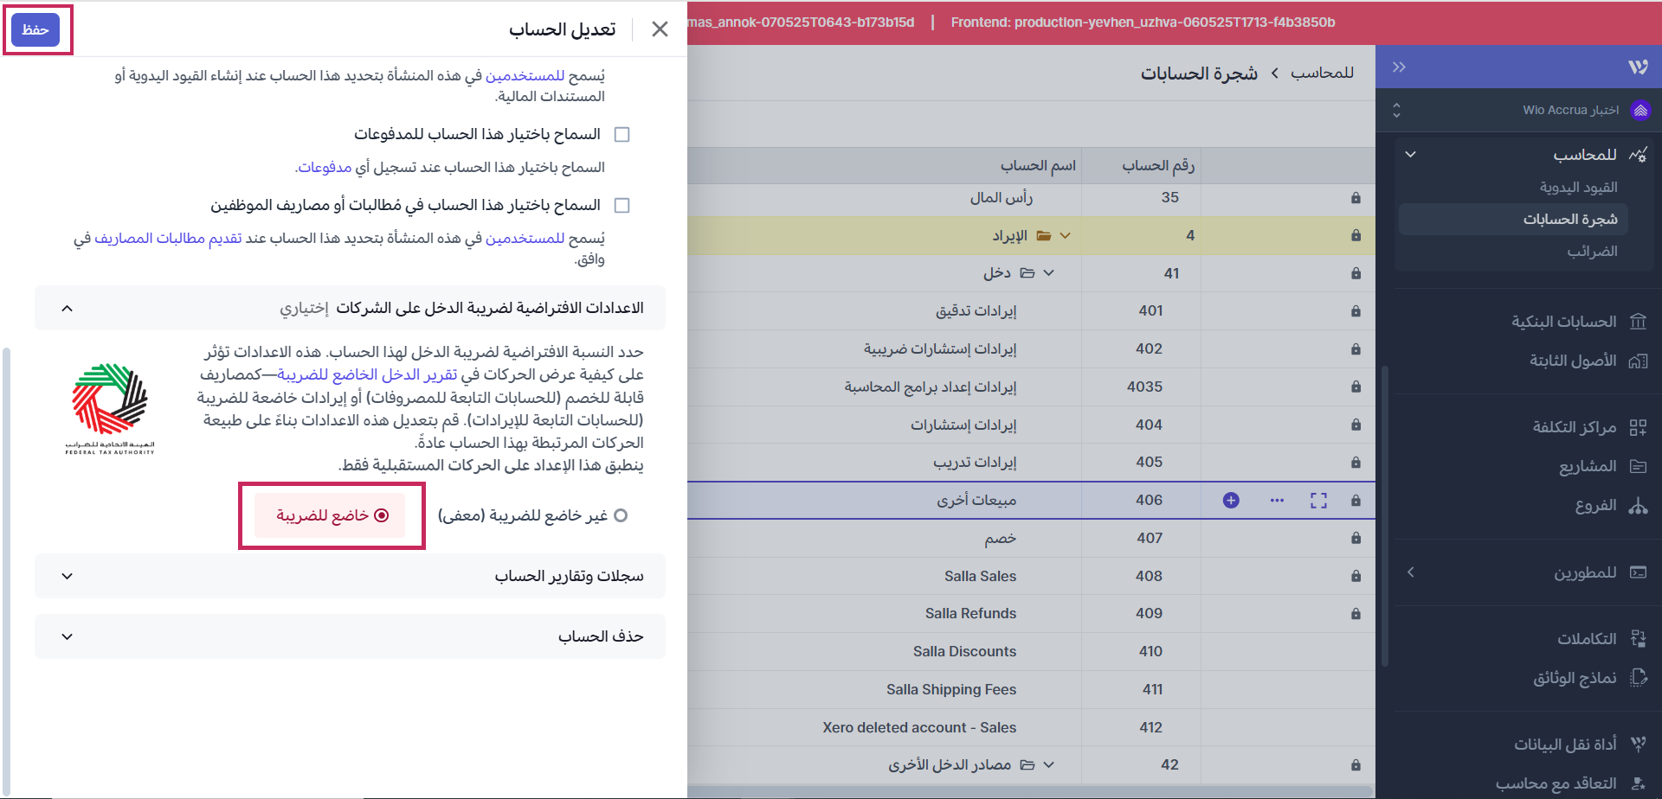
Task: Select the non-taxable (exempt) radio option
Action: [620, 515]
